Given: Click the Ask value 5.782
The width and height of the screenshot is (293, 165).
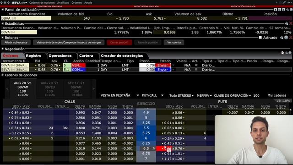Looking at the screenshot, I should click(x=159, y=18).
